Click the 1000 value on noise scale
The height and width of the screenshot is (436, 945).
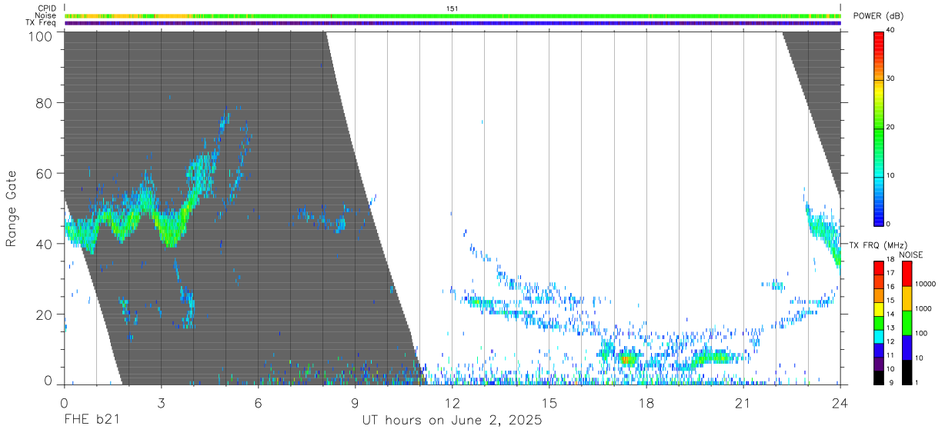923,310
